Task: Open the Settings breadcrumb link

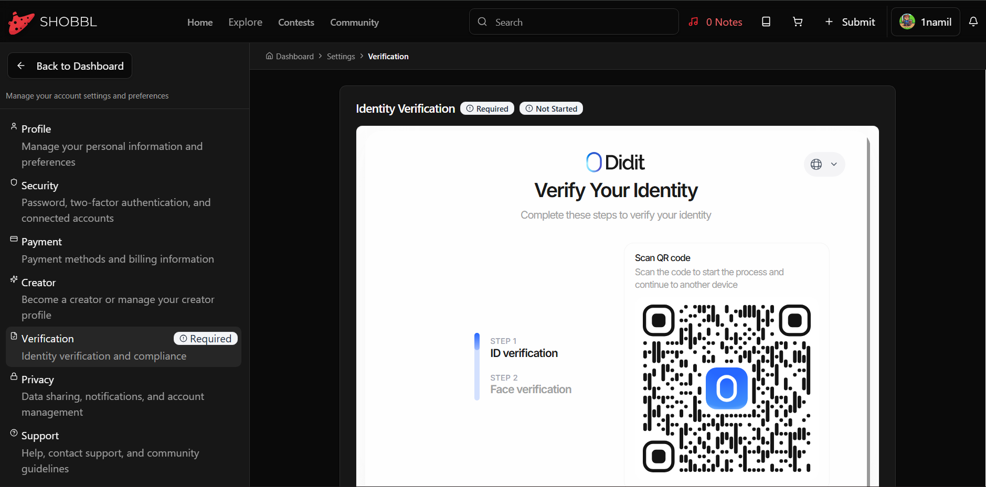Action: pos(340,56)
